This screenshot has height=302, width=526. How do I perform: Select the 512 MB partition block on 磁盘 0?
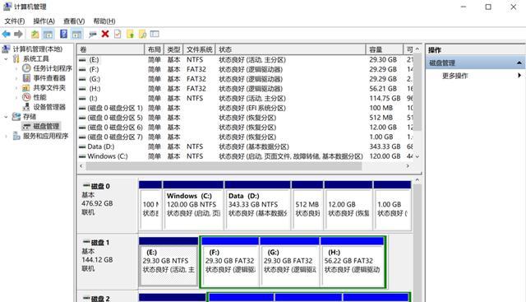tap(307, 206)
